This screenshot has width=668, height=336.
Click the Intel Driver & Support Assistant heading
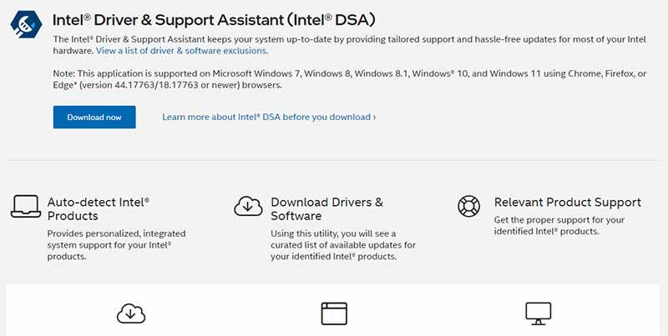tap(214, 20)
